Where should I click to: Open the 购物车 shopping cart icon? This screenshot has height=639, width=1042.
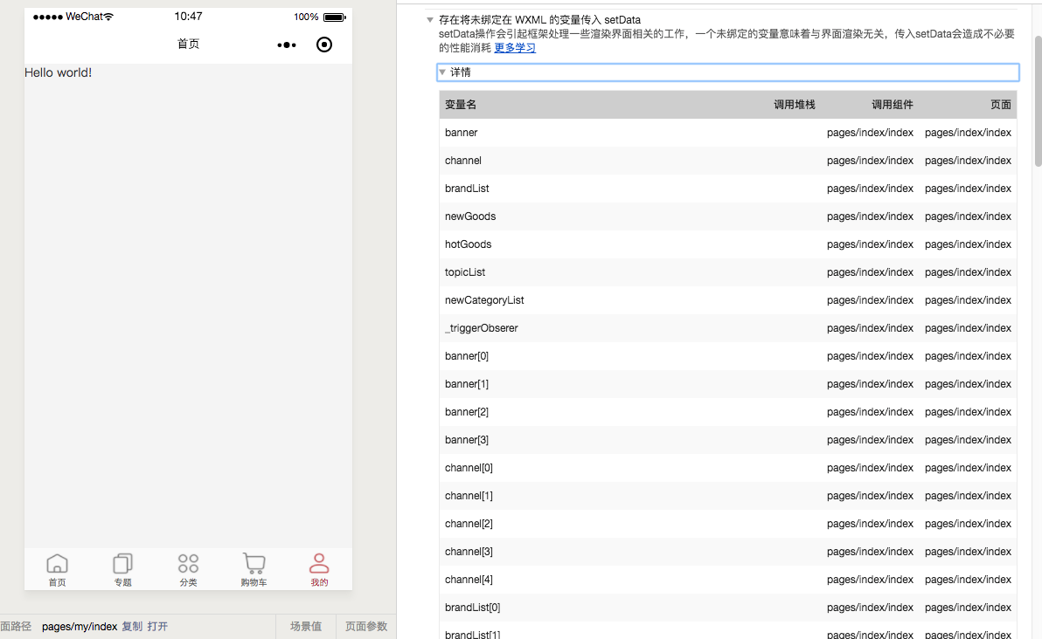254,563
